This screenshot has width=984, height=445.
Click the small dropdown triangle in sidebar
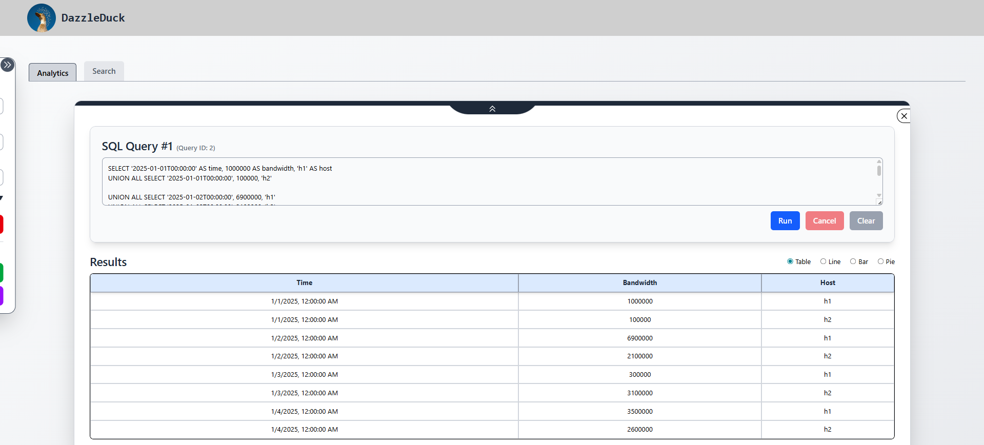[x=2, y=198]
